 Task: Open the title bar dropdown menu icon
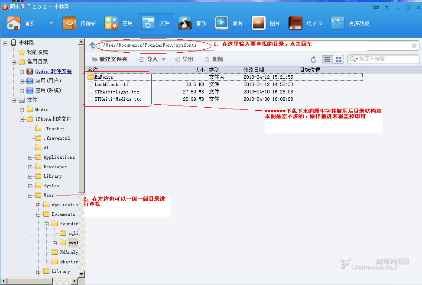coord(387,8)
